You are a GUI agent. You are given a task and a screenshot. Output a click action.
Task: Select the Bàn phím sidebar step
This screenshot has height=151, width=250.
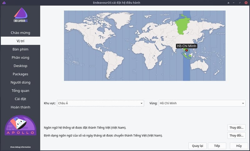(20, 49)
